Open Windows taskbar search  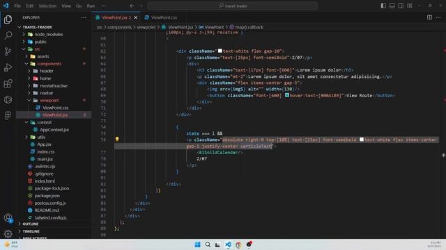click(x=208, y=244)
